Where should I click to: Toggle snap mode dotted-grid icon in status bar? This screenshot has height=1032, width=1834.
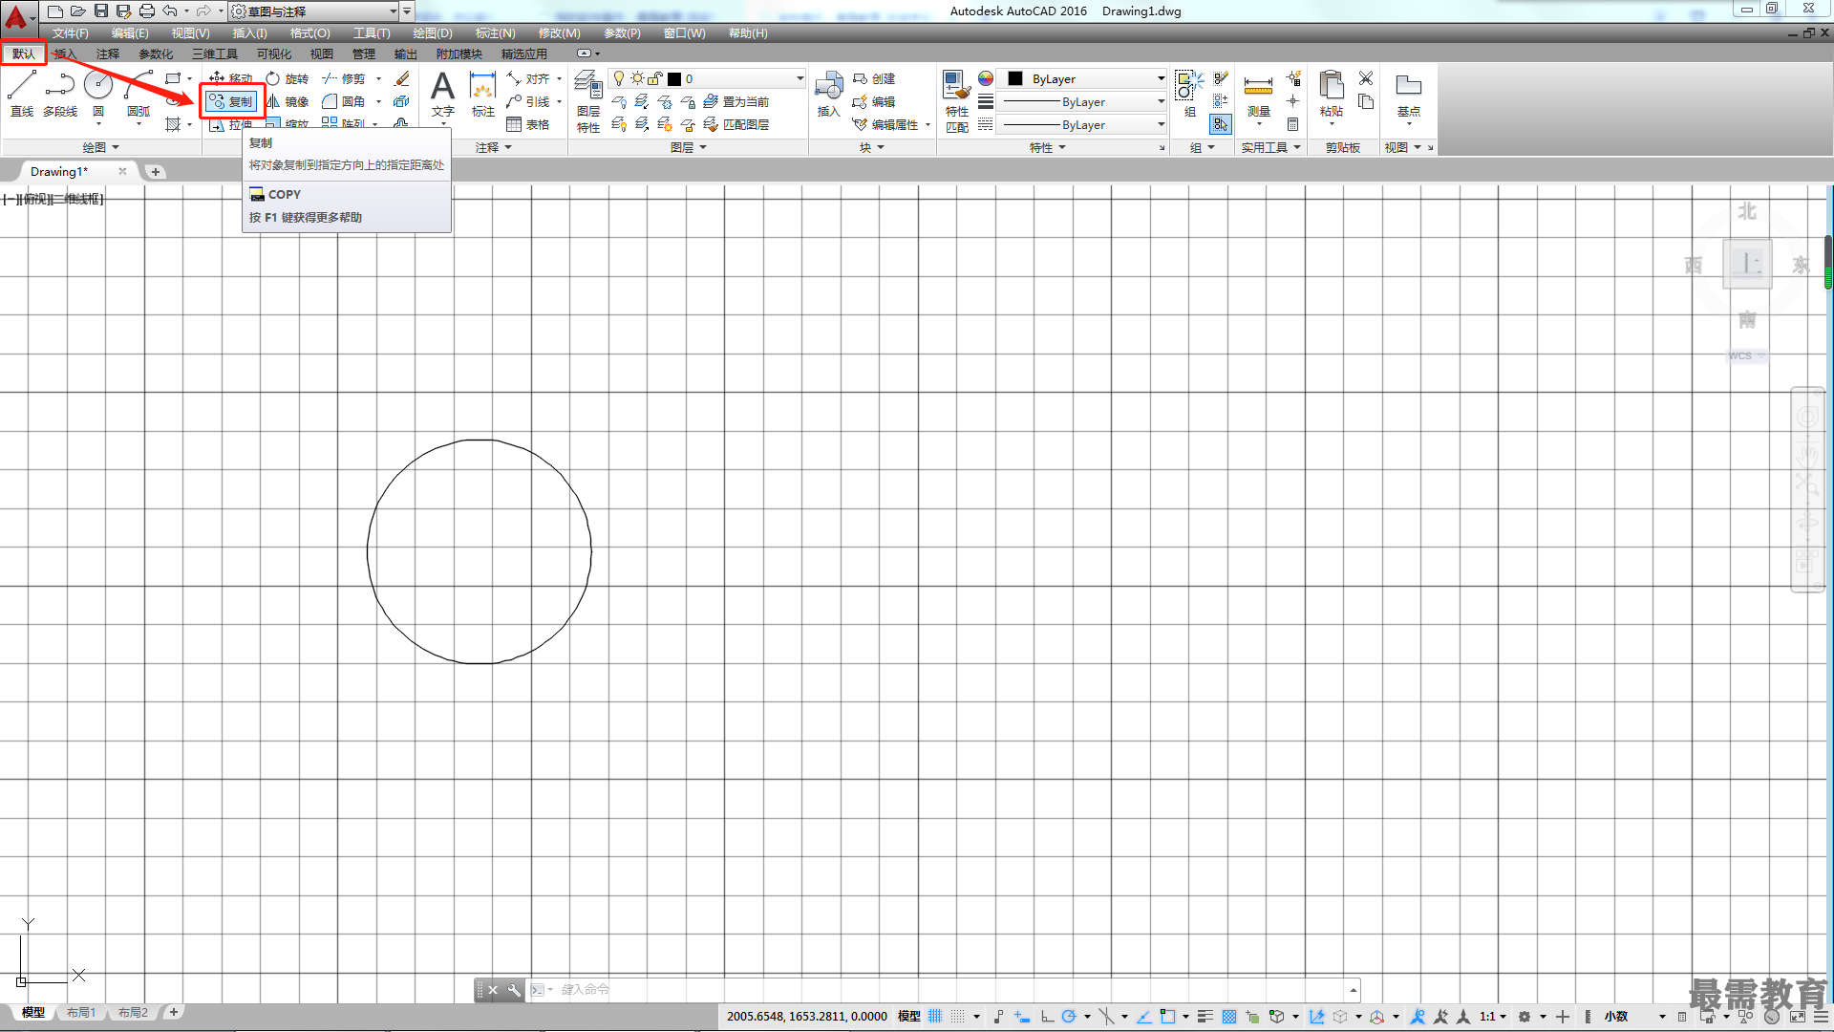click(957, 1016)
